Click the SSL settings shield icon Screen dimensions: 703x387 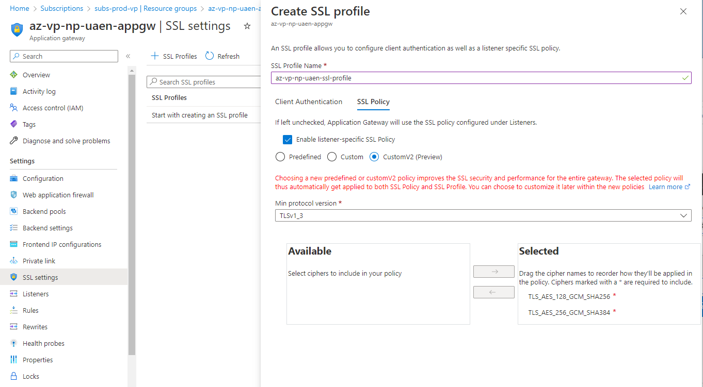(14, 277)
